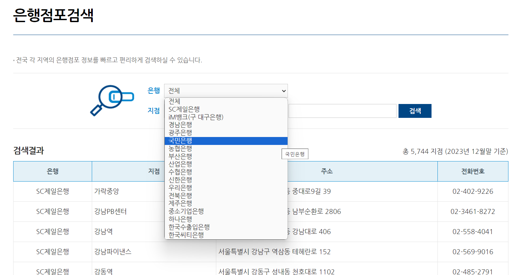Pick 한국수출입은행 option
The image size is (520, 275).
point(226,227)
